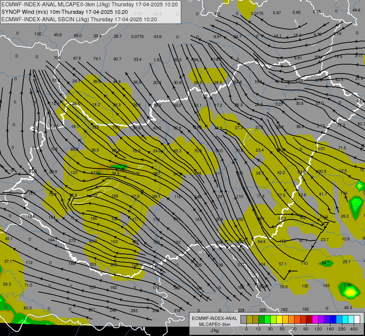Click the map value 0.0776
Image resolution: width=365 pixels, height=336 pixels.
click(x=137, y=37)
